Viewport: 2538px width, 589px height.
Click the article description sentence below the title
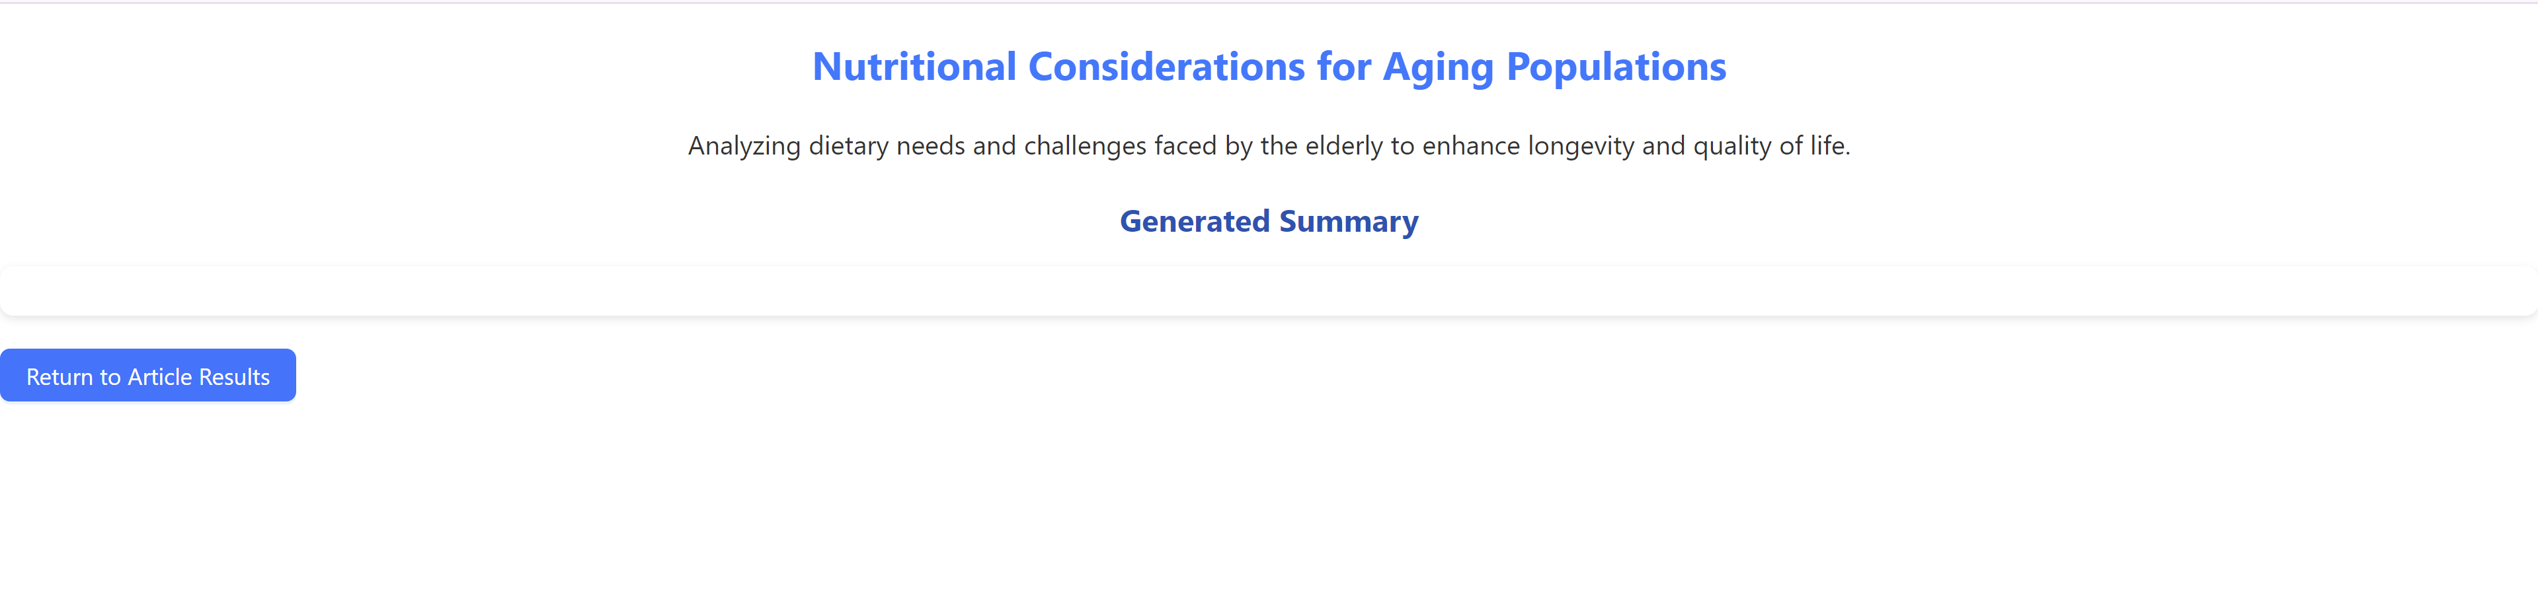coord(1269,145)
